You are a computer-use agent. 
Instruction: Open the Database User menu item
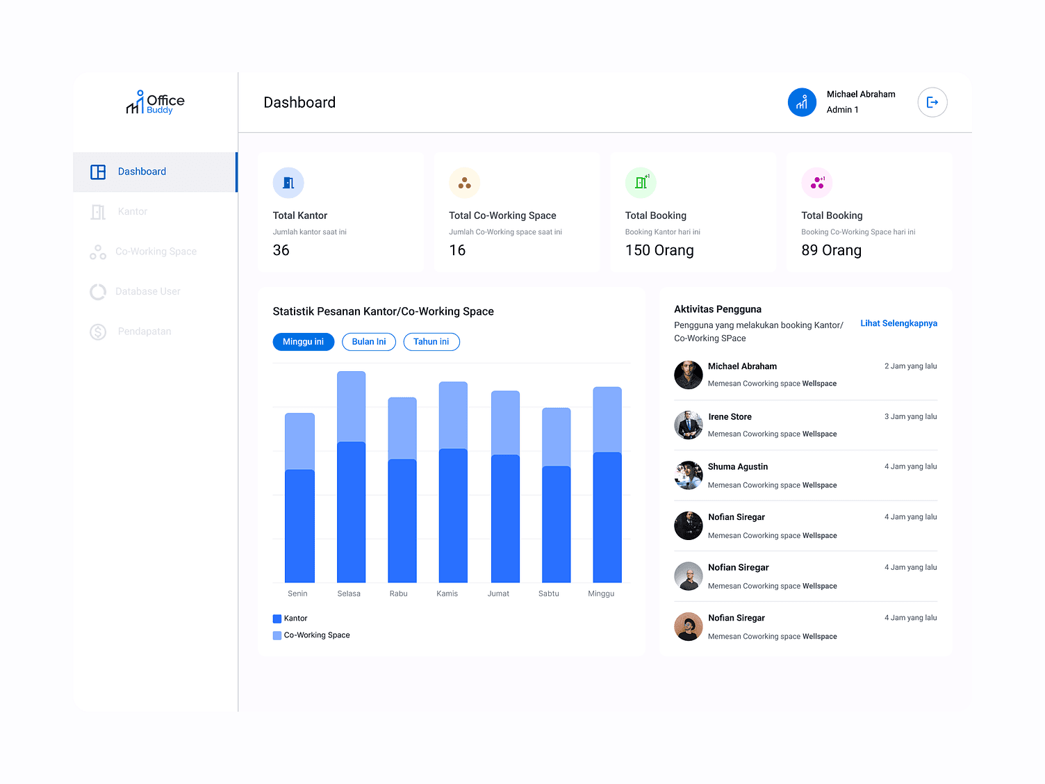(x=155, y=292)
